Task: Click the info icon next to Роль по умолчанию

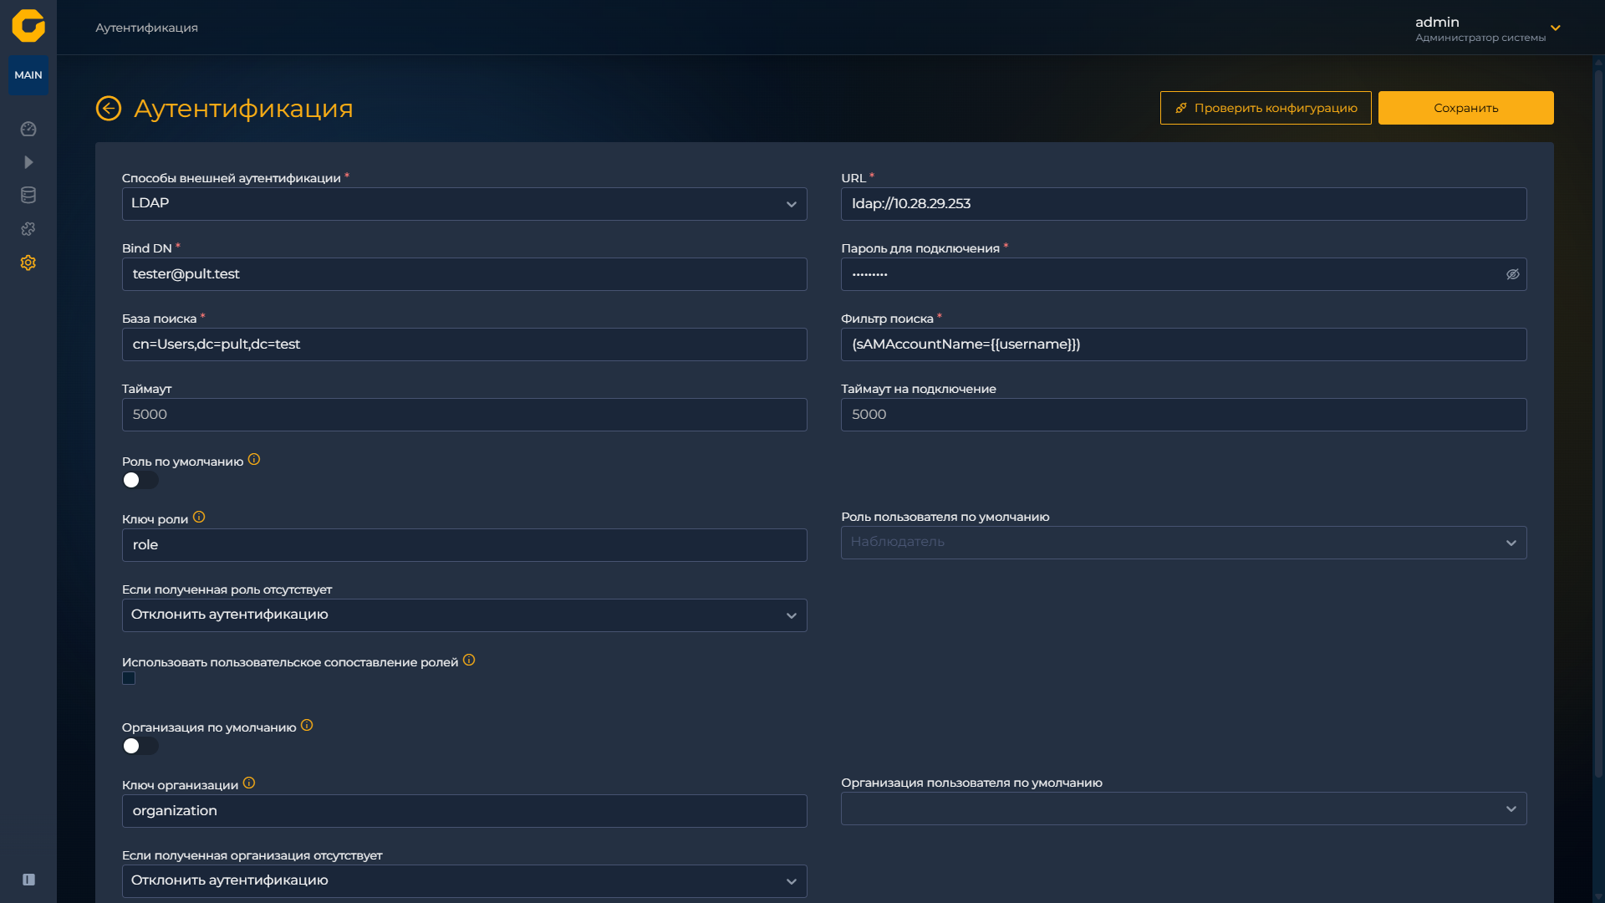Action: click(254, 459)
